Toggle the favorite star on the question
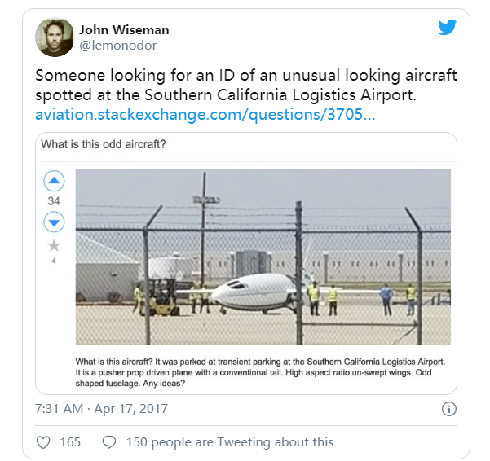The height and width of the screenshot is (461, 490). 54,245
